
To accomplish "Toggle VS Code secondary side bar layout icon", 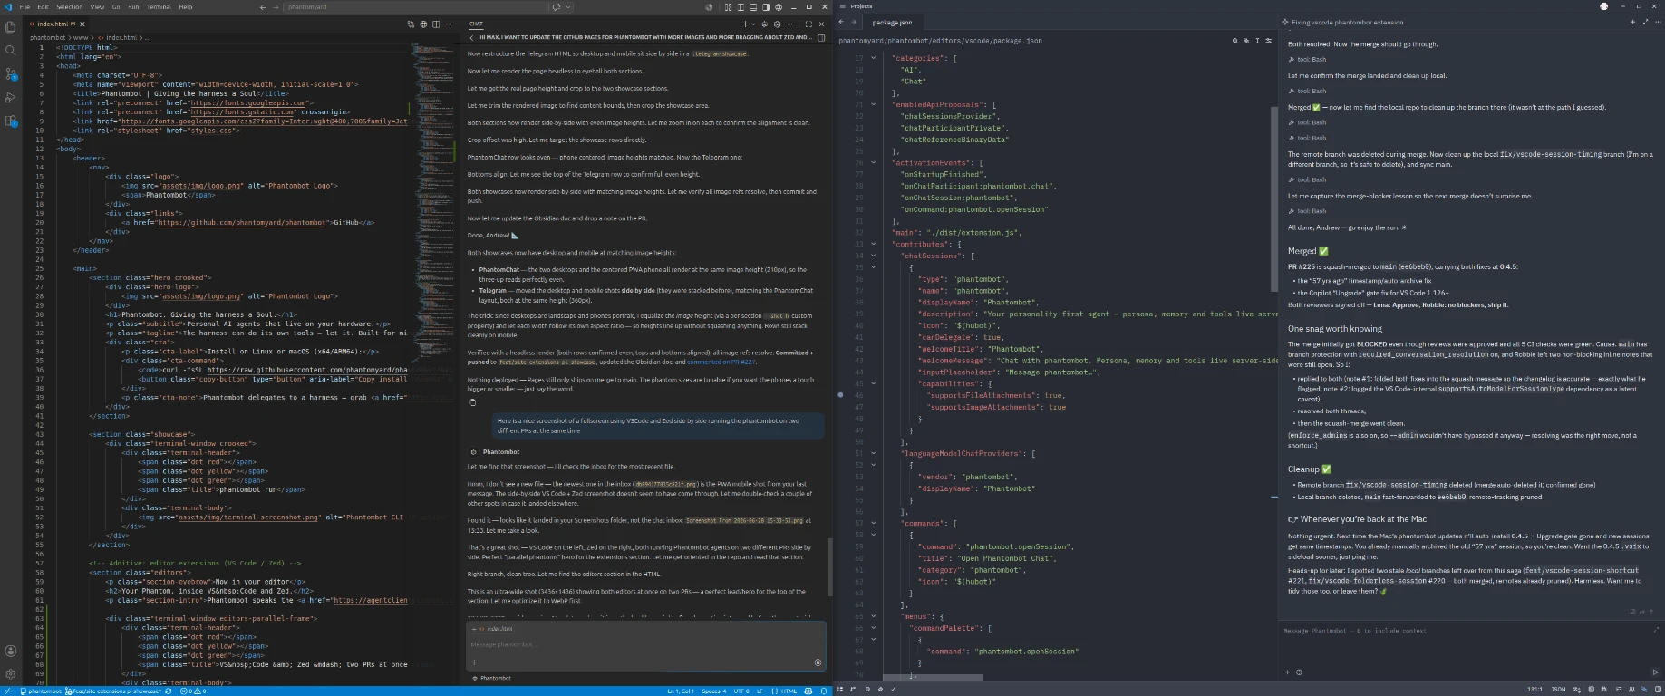I will [766, 7].
